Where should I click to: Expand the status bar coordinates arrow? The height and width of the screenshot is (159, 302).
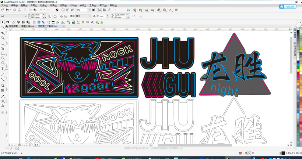(x=21, y=153)
